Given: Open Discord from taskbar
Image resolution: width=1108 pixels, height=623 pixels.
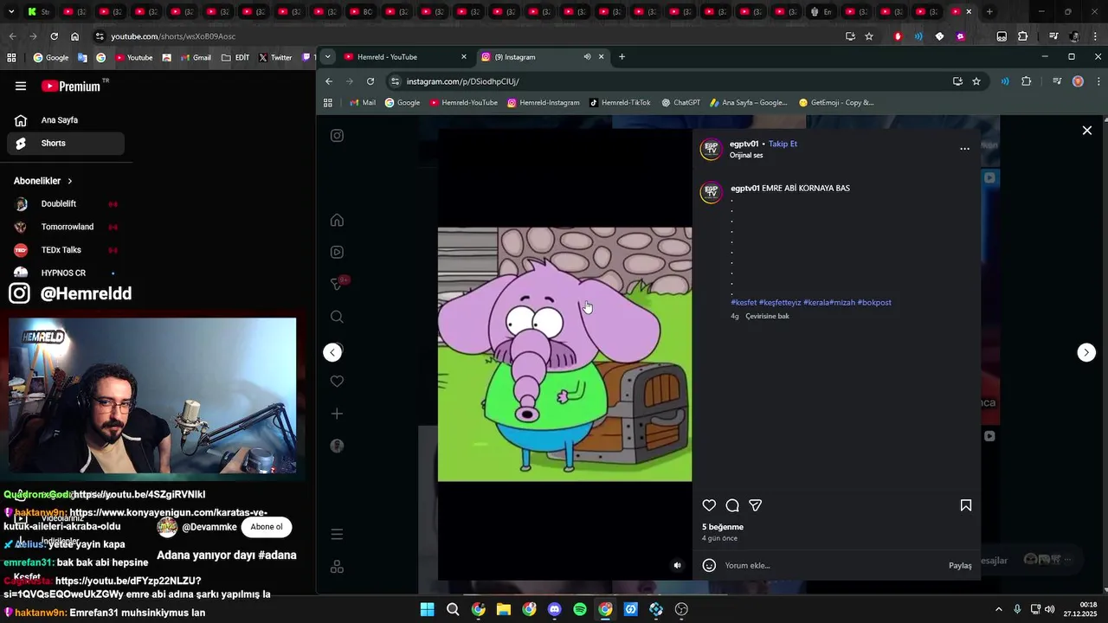Looking at the screenshot, I should click(x=555, y=609).
